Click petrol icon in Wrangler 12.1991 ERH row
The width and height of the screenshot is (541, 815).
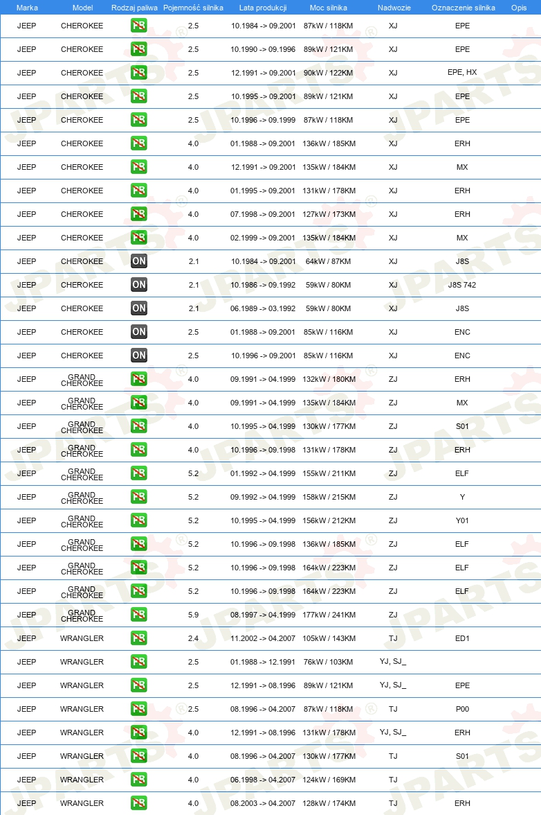pos(138,733)
